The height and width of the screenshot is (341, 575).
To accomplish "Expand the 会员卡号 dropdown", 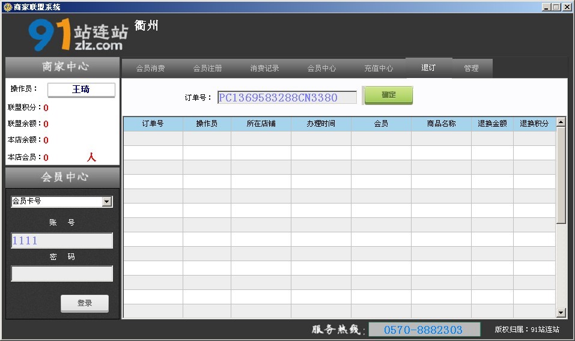I will click(x=107, y=202).
